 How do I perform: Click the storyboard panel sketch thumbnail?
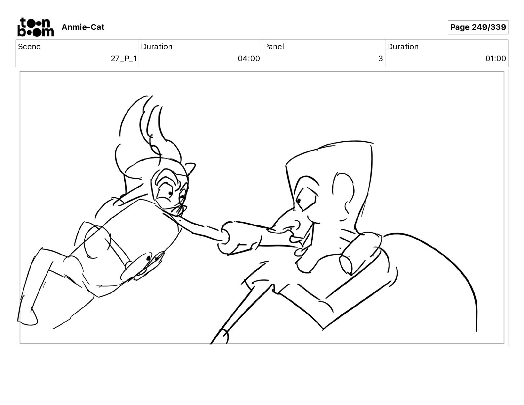[x=262, y=207]
